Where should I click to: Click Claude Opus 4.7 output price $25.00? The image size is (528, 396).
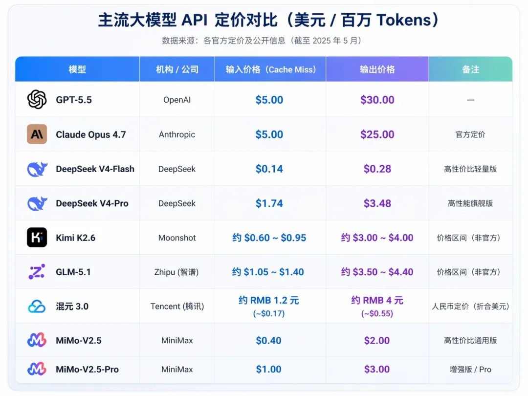(x=377, y=134)
